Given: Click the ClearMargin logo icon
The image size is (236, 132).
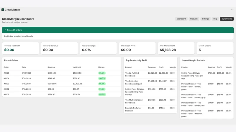Looking at the screenshot, I should 3,10.
